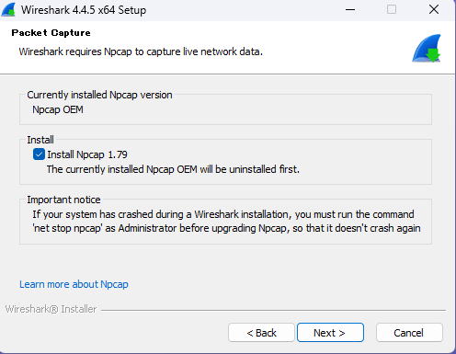Click the Wireshark® Installer branding text
The height and width of the screenshot is (354, 456).
(51, 309)
